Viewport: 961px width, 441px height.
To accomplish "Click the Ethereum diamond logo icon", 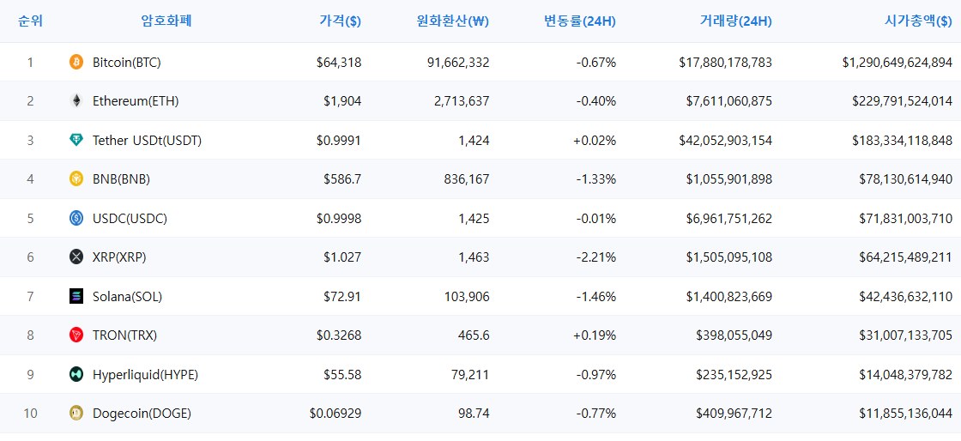I will tap(76, 101).
